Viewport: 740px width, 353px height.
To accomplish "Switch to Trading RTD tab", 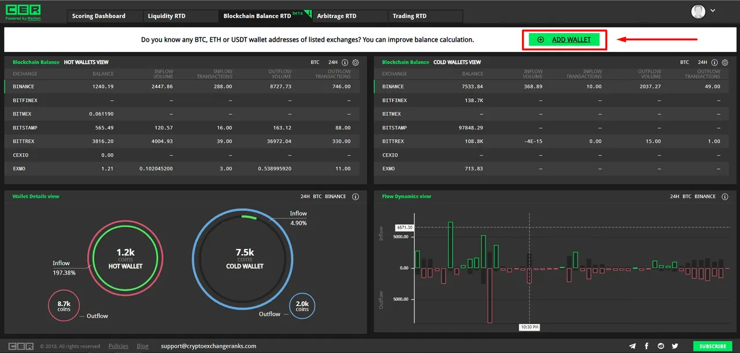I will click(425, 16).
